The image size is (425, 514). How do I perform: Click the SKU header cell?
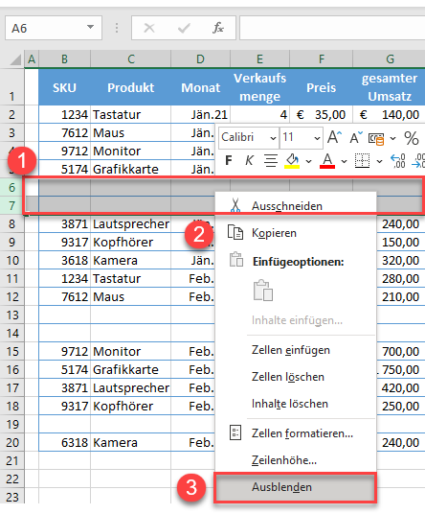64,87
